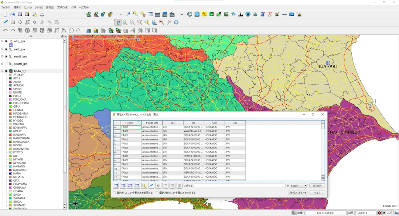Image resolution: width=399 pixels, height=216 pixels.
Task: Select the Identify Features tool
Action: click(x=128, y=14)
